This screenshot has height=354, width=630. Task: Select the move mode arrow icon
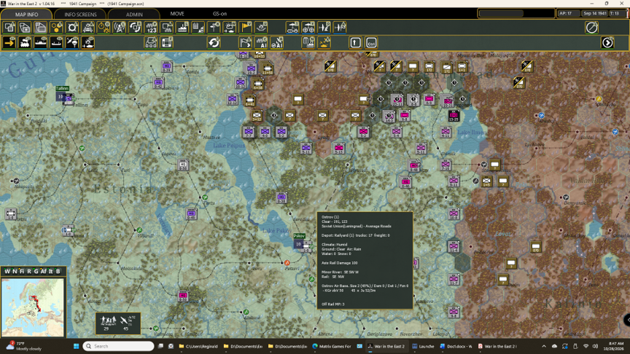(9, 42)
